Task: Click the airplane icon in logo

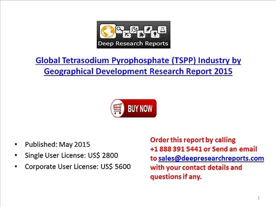Action: pos(126,34)
